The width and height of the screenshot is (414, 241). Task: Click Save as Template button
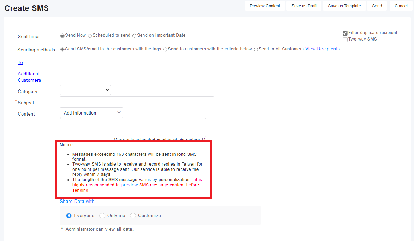point(344,6)
